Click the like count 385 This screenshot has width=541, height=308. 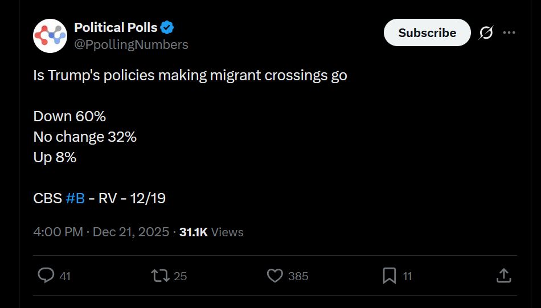[298, 276]
